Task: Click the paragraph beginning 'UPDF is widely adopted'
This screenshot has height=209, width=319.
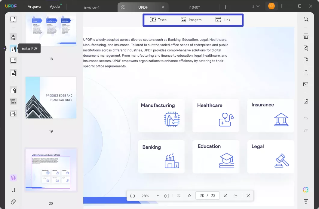Action: click(x=156, y=53)
